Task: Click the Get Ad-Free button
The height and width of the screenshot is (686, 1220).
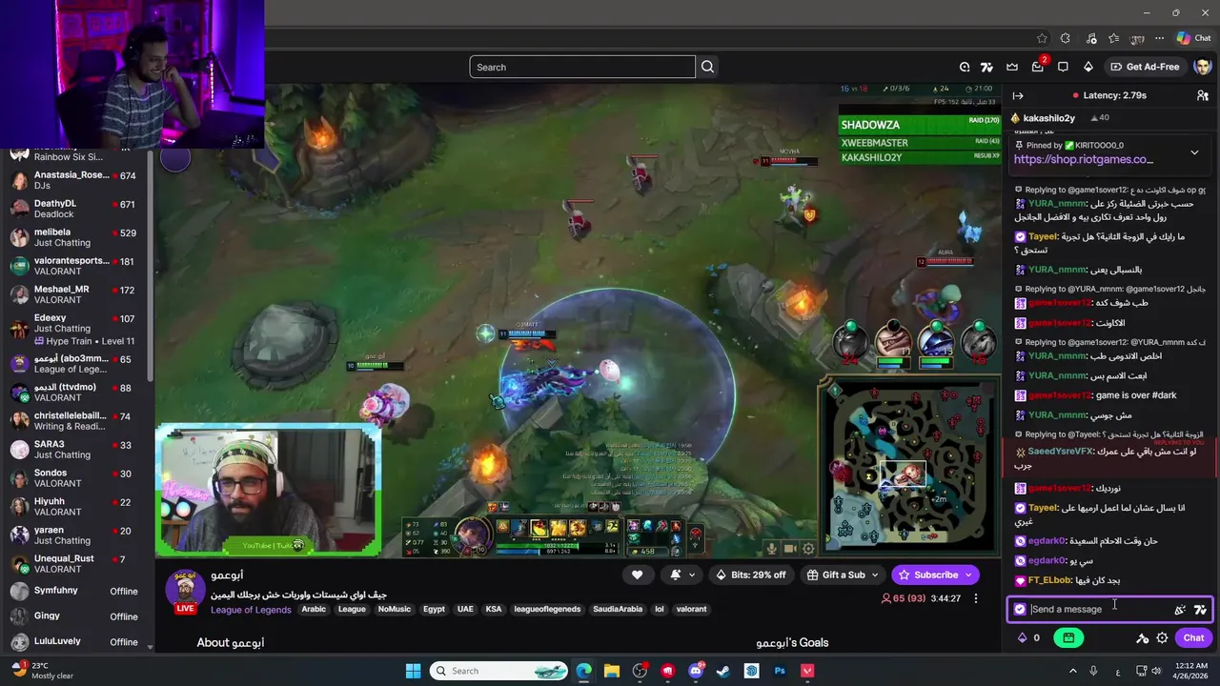Action: 1145,67
